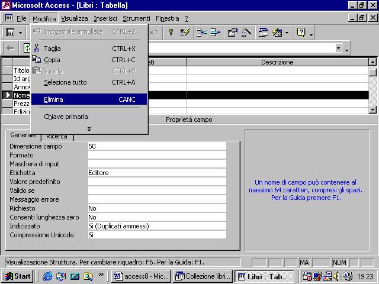The width and height of the screenshot is (379, 284).
Task: Open the Strumenti menu
Action: tap(136, 18)
